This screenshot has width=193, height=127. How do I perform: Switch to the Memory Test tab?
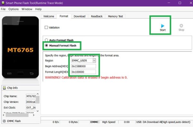pyautogui.click(x=115, y=16)
